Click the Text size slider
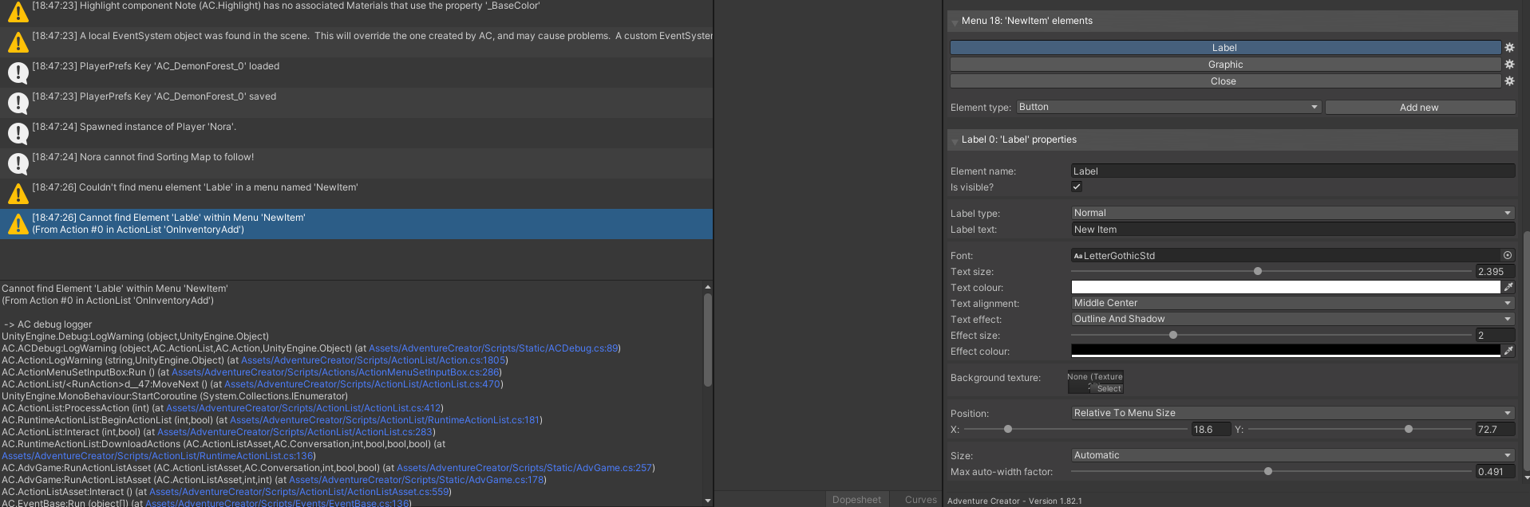The width and height of the screenshot is (1530, 507). 1271,272
